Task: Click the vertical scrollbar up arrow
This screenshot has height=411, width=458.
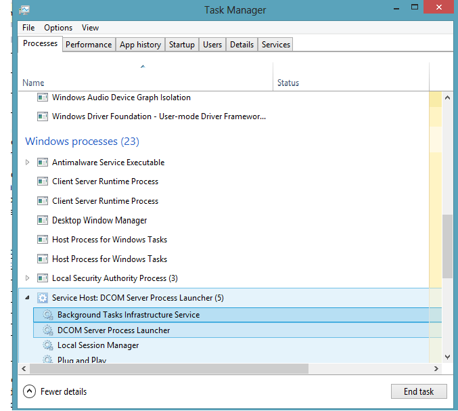Action: [x=447, y=98]
